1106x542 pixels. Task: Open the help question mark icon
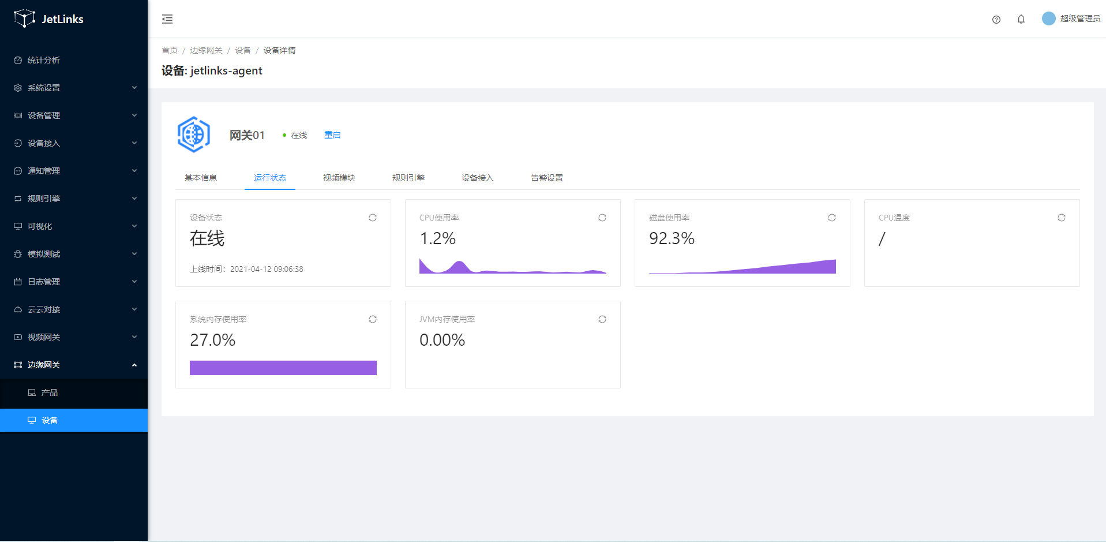996,20
